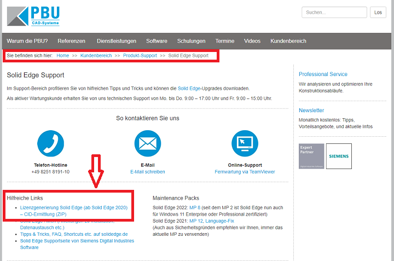Open 'Fernwartung via TeamViewer' link
This screenshot has width=394, height=261.
click(x=245, y=172)
